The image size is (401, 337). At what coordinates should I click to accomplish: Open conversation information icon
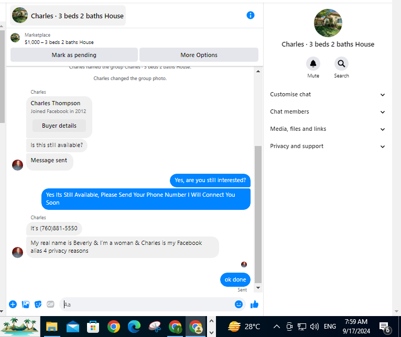[x=251, y=15]
